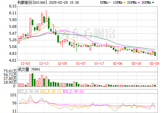Click the 20PMA legend label

(x=132, y=2)
